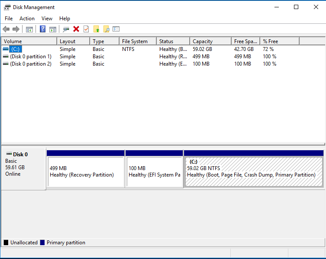The image size is (326, 259).
Task: Click the Connect/Rescan disk icon in toolbar
Action: tap(66, 29)
